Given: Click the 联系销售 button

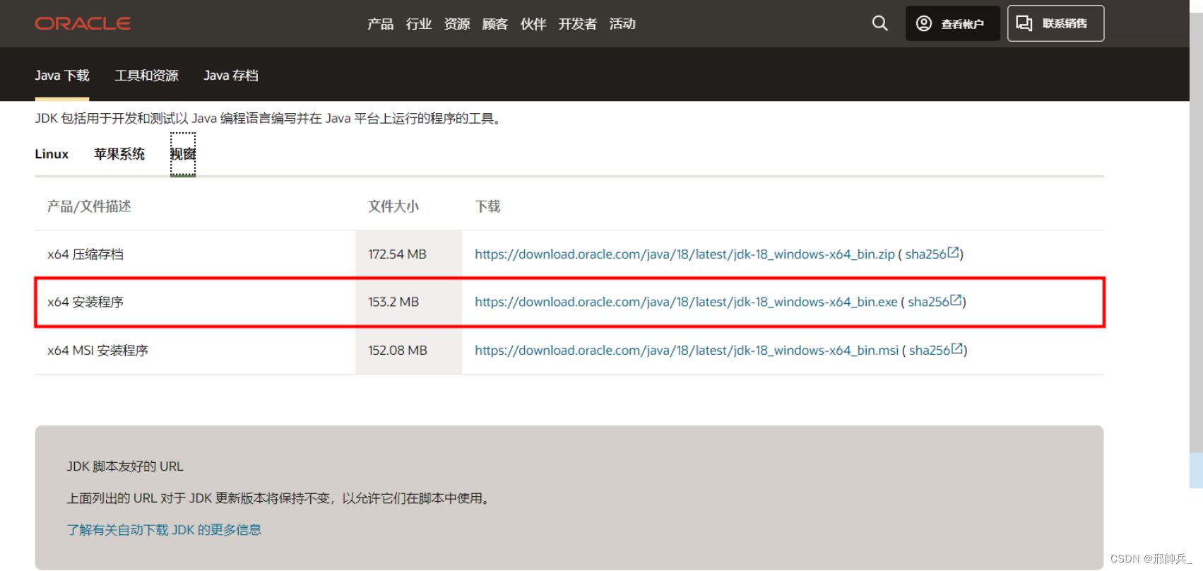Looking at the screenshot, I should click(1055, 23).
